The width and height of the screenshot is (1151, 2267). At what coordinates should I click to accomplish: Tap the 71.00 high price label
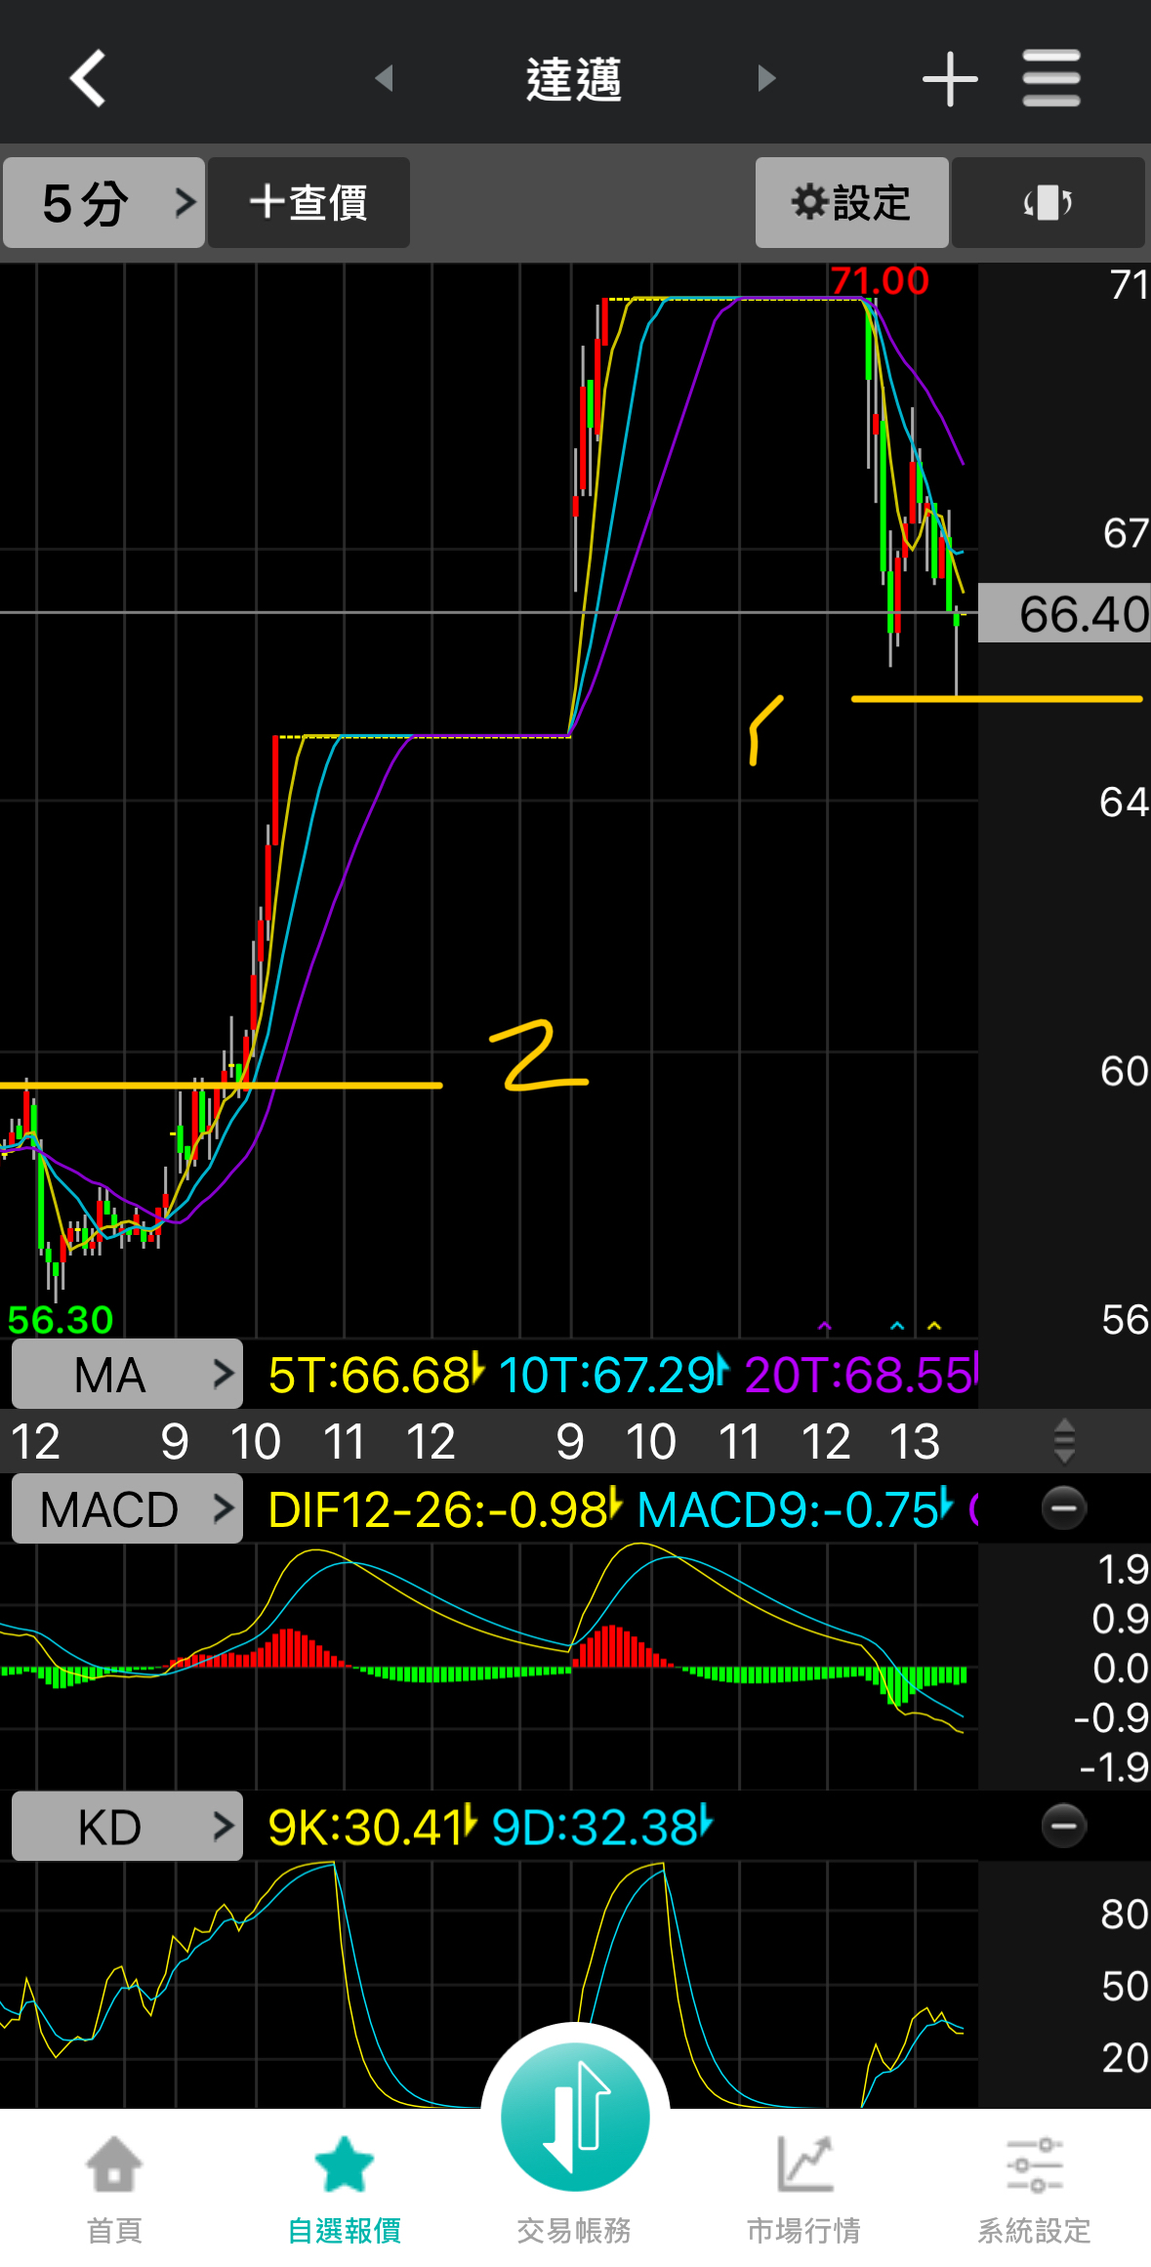880,281
